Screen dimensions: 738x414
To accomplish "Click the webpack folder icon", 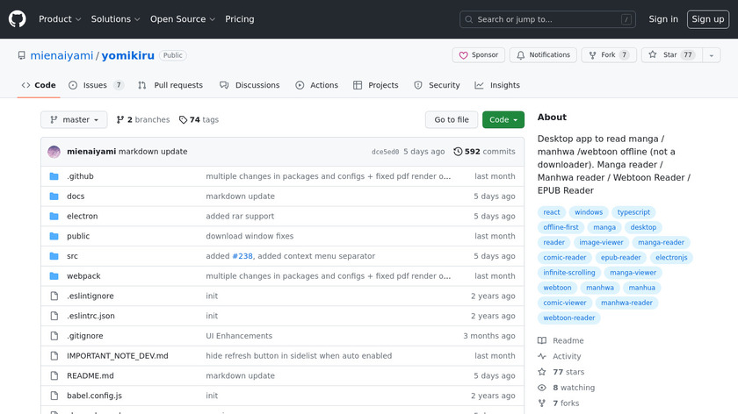I will [54, 275].
